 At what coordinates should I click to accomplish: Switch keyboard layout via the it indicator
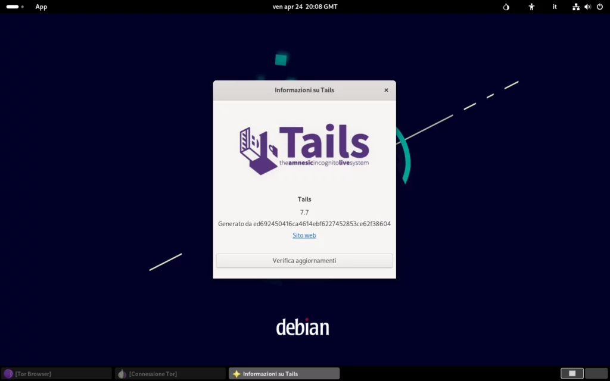click(555, 7)
